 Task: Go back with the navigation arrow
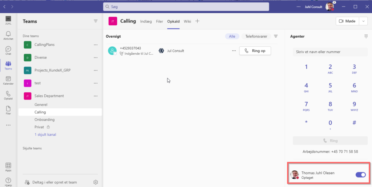[4, 7]
